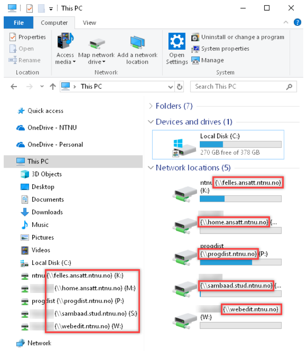Click Add a network location
The image size is (306, 351).
pos(137,49)
